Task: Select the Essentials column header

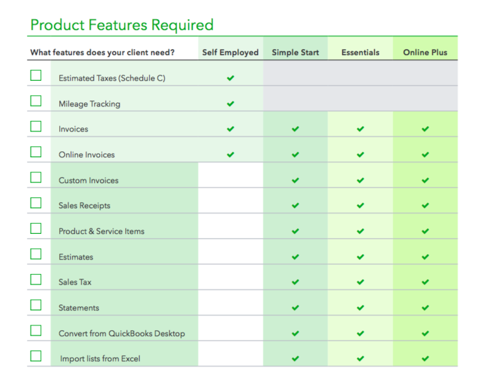Action: 360,52
